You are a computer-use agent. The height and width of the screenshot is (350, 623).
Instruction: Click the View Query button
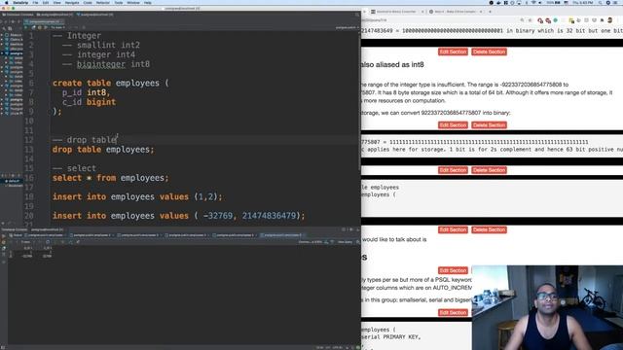coord(345,242)
